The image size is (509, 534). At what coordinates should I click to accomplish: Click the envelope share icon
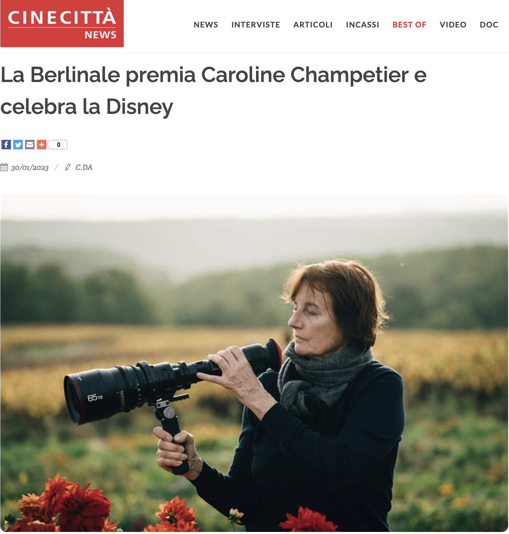[x=30, y=145]
